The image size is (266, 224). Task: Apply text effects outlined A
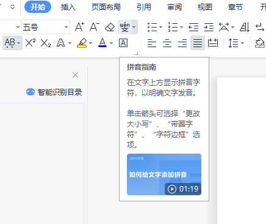pos(61,43)
